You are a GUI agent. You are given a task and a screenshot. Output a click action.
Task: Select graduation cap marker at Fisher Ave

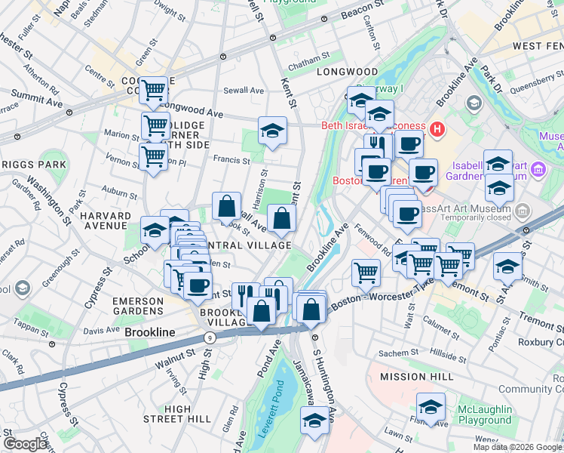pyautogui.click(x=431, y=408)
